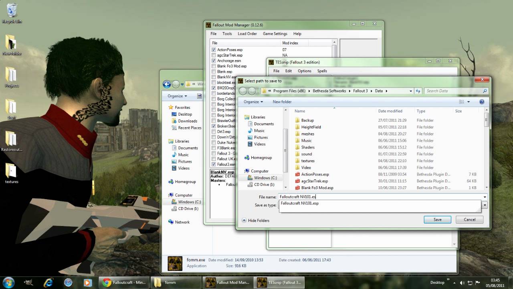
Task: Click New folder in save dialog toolbar
Action: [x=282, y=102]
